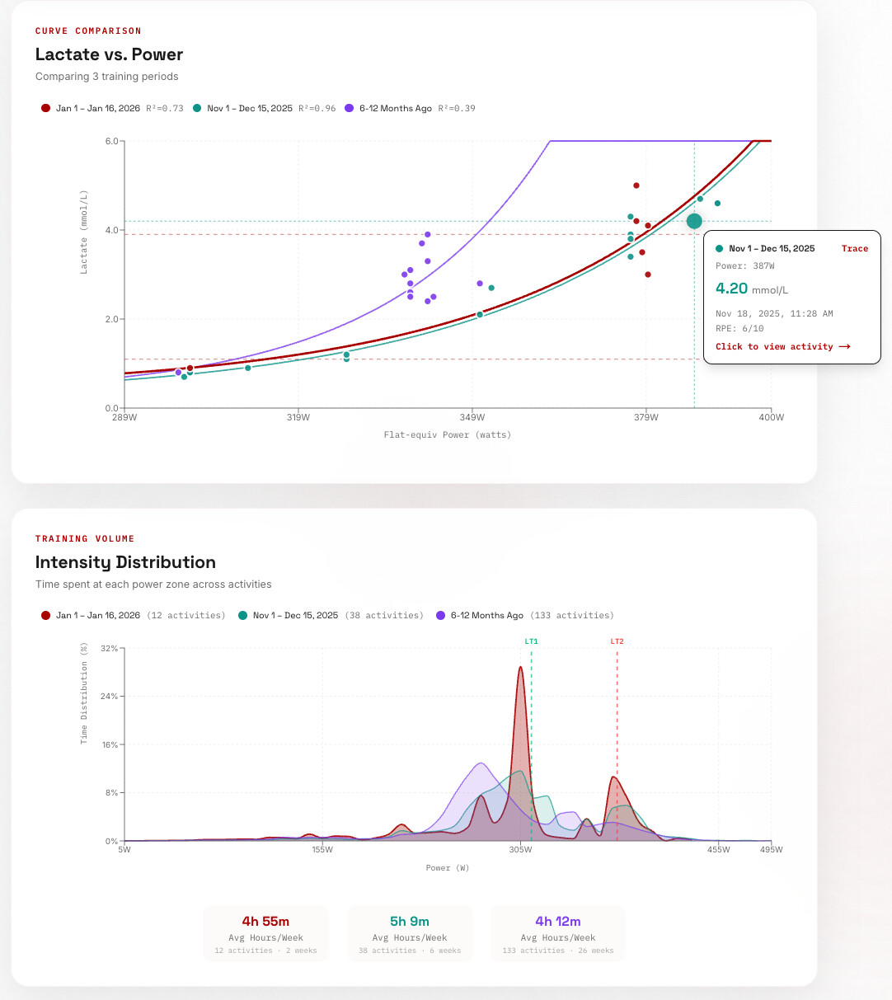The width and height of the screenshot is (892, 1000).
Task: Click the LT1 threshold marker label
Action: [531, 641]
